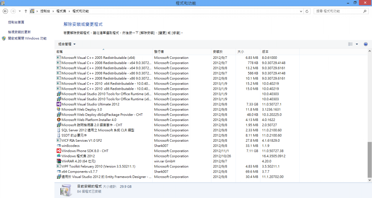372x198 pixels.
Task: Click the Windows Phone SDK 8.0 icon
Action: click(x=59, y=151)
